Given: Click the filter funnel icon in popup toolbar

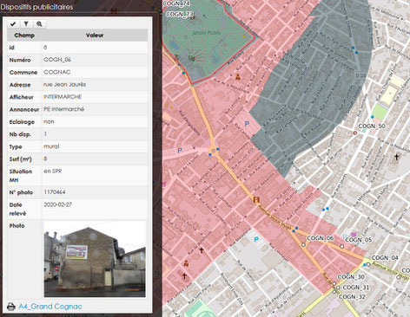Looking at the screenshot, I should click(x=26, y=24).
